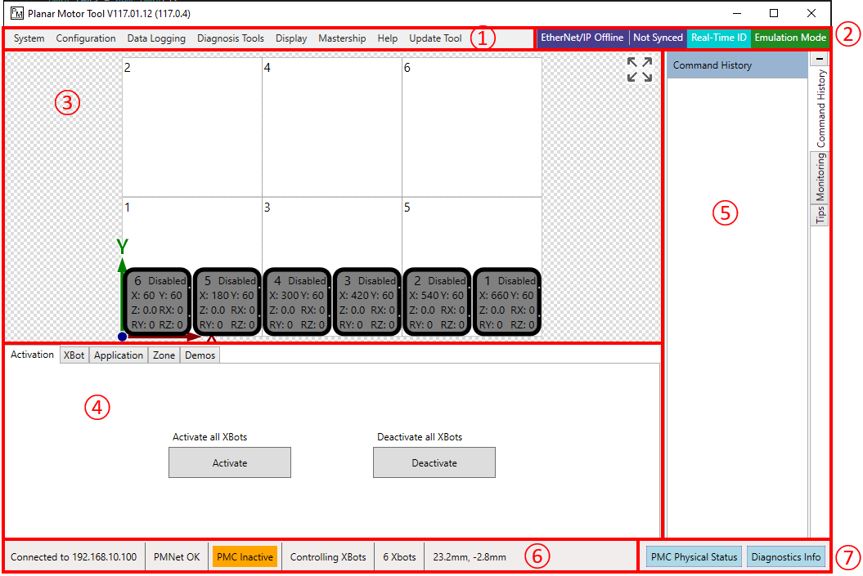Click the Not Synced status indicator
Image resolution: width=863 pixels, height=576 pixels.
coord(658,38)
